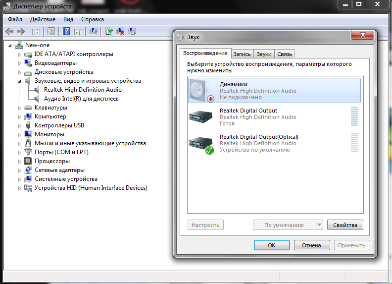This screenshot has height=284, width=392.
Task: Collapse the New-one root node
Action: (10, 46)
